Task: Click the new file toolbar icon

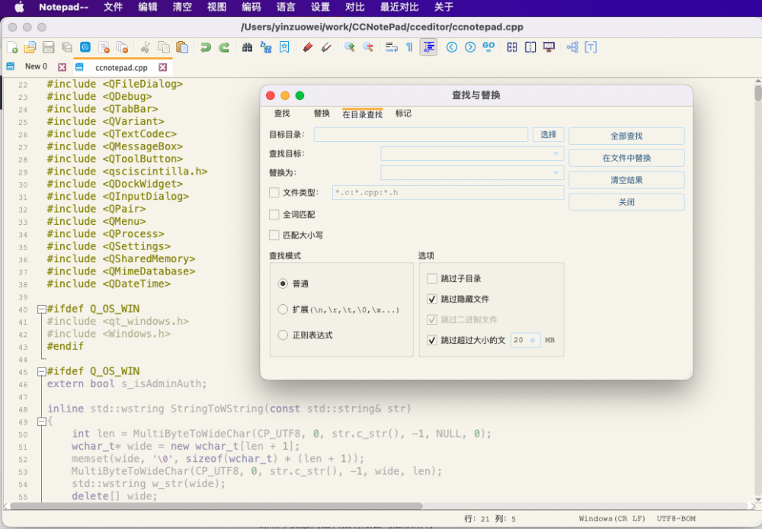Action: [11, 47]
